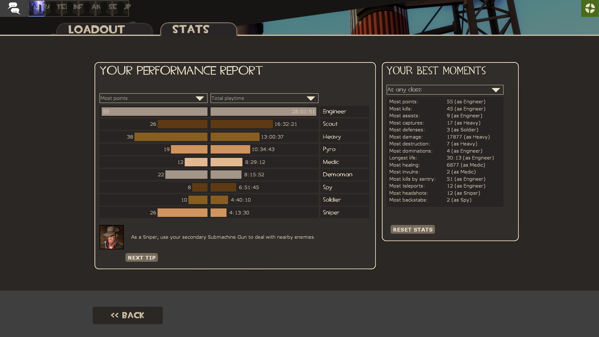Image resolution: width=599 pixels, height=337 pixels.
Task: Click the Engineer 28:01:51 playtime bar
Action: coord(264,111)
